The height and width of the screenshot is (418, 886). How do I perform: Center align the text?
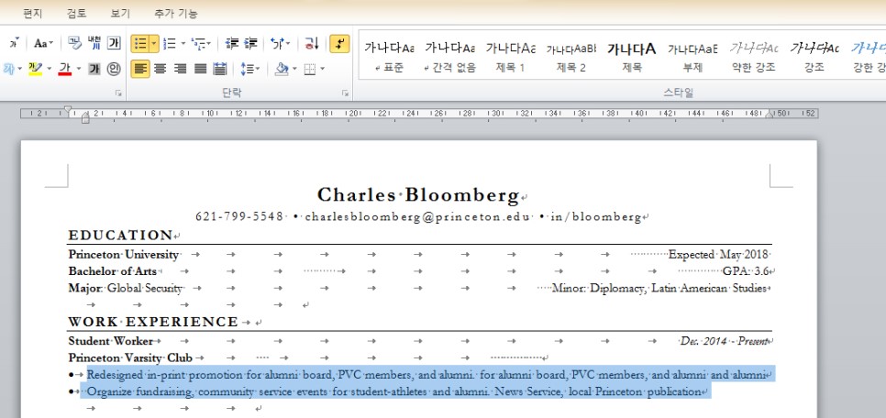click(x=161, y=69)
